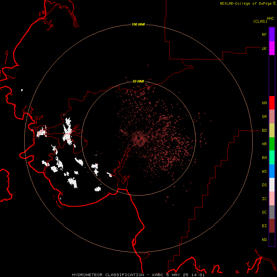Select the GR pink-brown legend swatch
This screenshot has width=277, height=277.
pos(272,117)
